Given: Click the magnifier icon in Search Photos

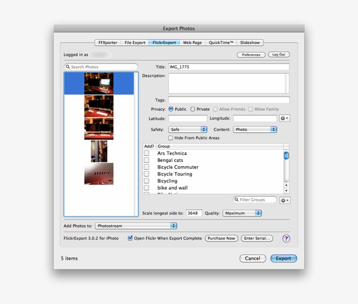Looking at the screenshot, I should pos(68,67).
